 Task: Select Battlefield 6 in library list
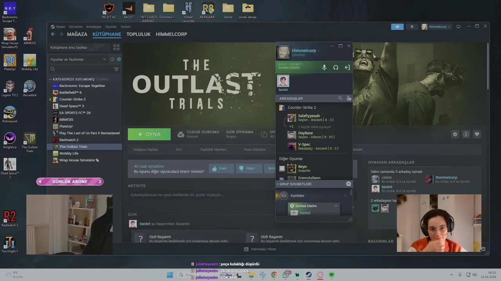click(x=85, y=92)
